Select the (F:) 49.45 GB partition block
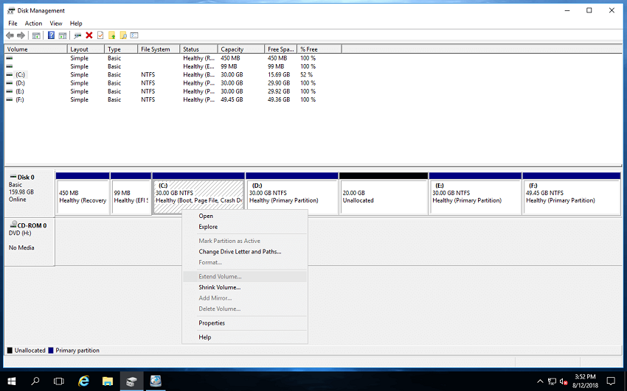627x391 pixels. coord(572,194)
